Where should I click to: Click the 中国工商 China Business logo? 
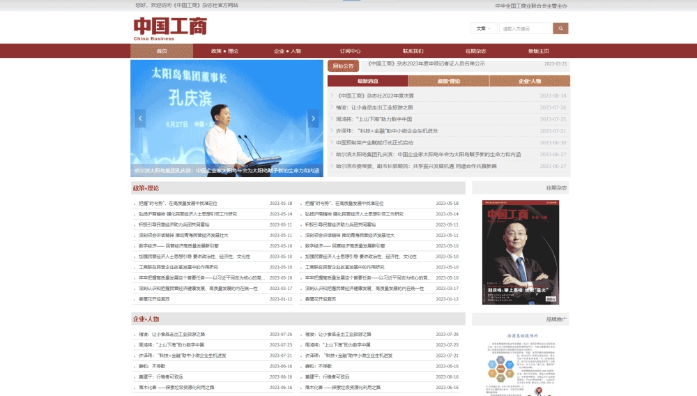(170, 29)
